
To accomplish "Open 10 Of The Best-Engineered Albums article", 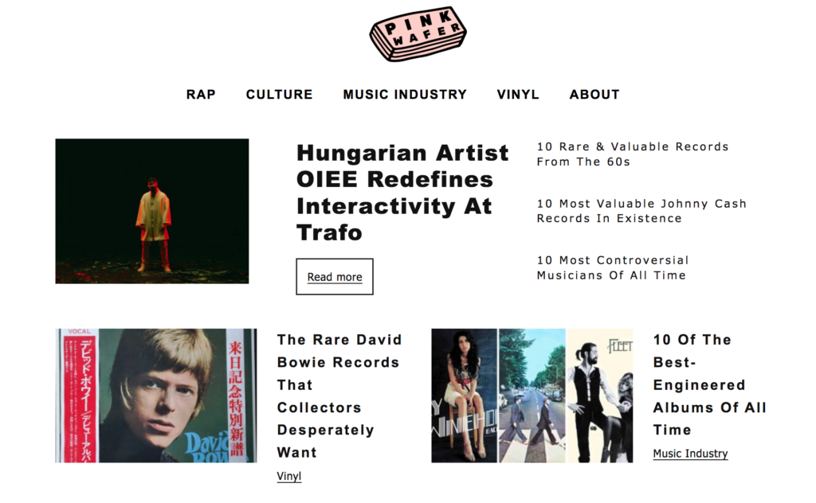I will (709, 385).
